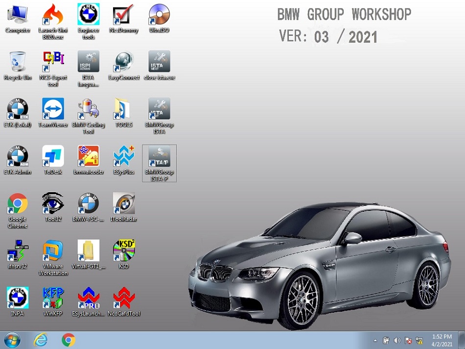Click the network status tray icon
This screenshot has width=465, height=349.
point(419,340)
